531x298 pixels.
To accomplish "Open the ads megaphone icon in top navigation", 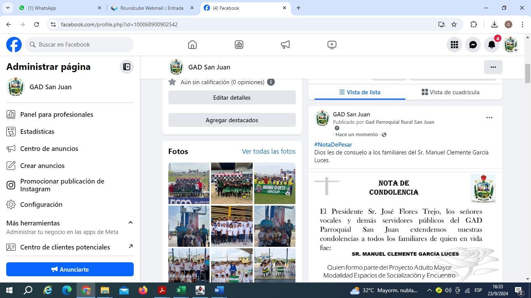I will tap(285, 45).
